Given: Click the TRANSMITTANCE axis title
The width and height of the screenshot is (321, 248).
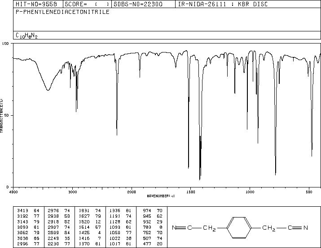Looking at the screenshot, I should (x=1, y=116).
